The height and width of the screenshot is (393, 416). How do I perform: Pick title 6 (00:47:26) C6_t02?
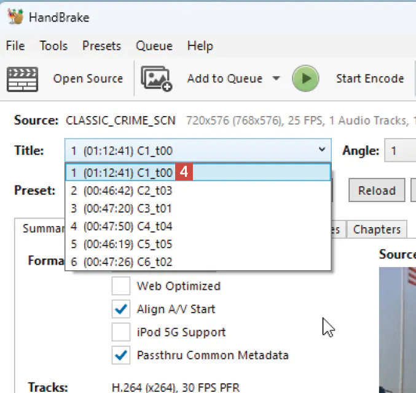click(x=122, y=262)
